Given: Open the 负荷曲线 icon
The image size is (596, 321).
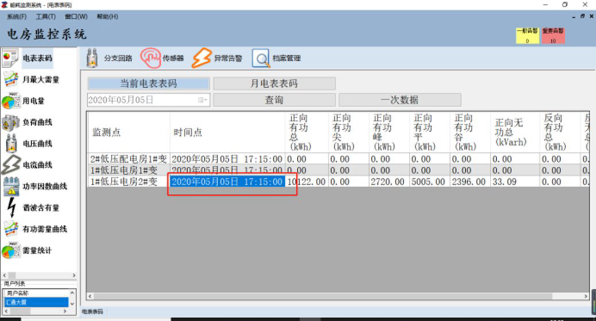Looking at the screenshot, I should tap(11, 122).
